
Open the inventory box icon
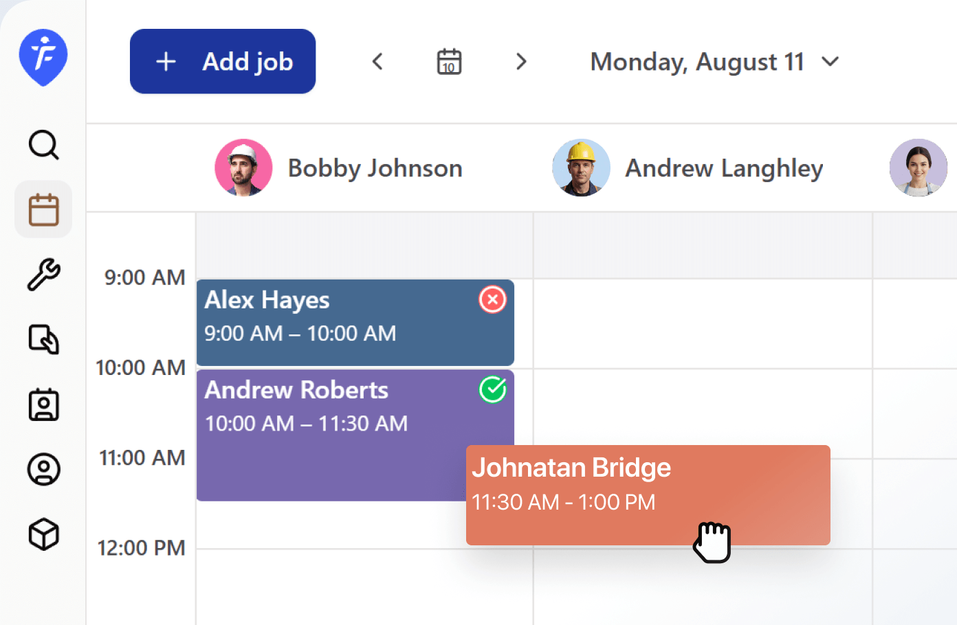[x=43, y=534]
